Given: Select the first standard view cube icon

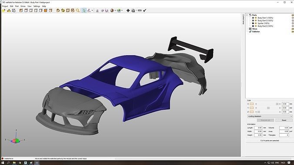Looking at the screenshot, I should [x=21, y=10].
